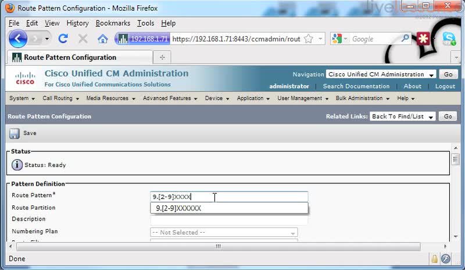The width and height of the screenshot is (465, 270).
Task: Open a new tab with plus button
Action: click(x=162, y=58)
